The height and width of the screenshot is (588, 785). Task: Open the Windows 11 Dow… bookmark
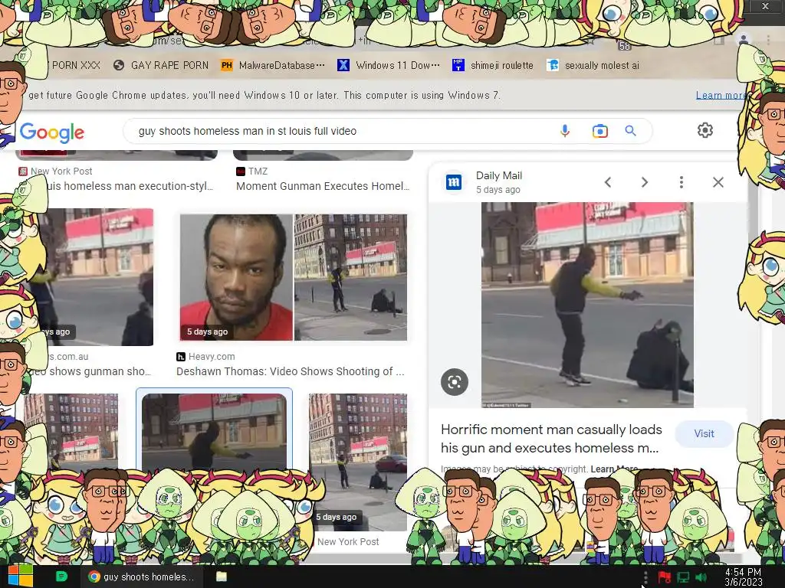tap(389, 65)
